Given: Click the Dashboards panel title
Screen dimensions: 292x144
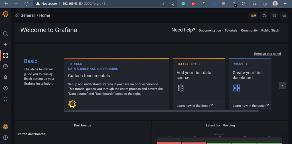Looking at the screenshot, I should 82,126.
